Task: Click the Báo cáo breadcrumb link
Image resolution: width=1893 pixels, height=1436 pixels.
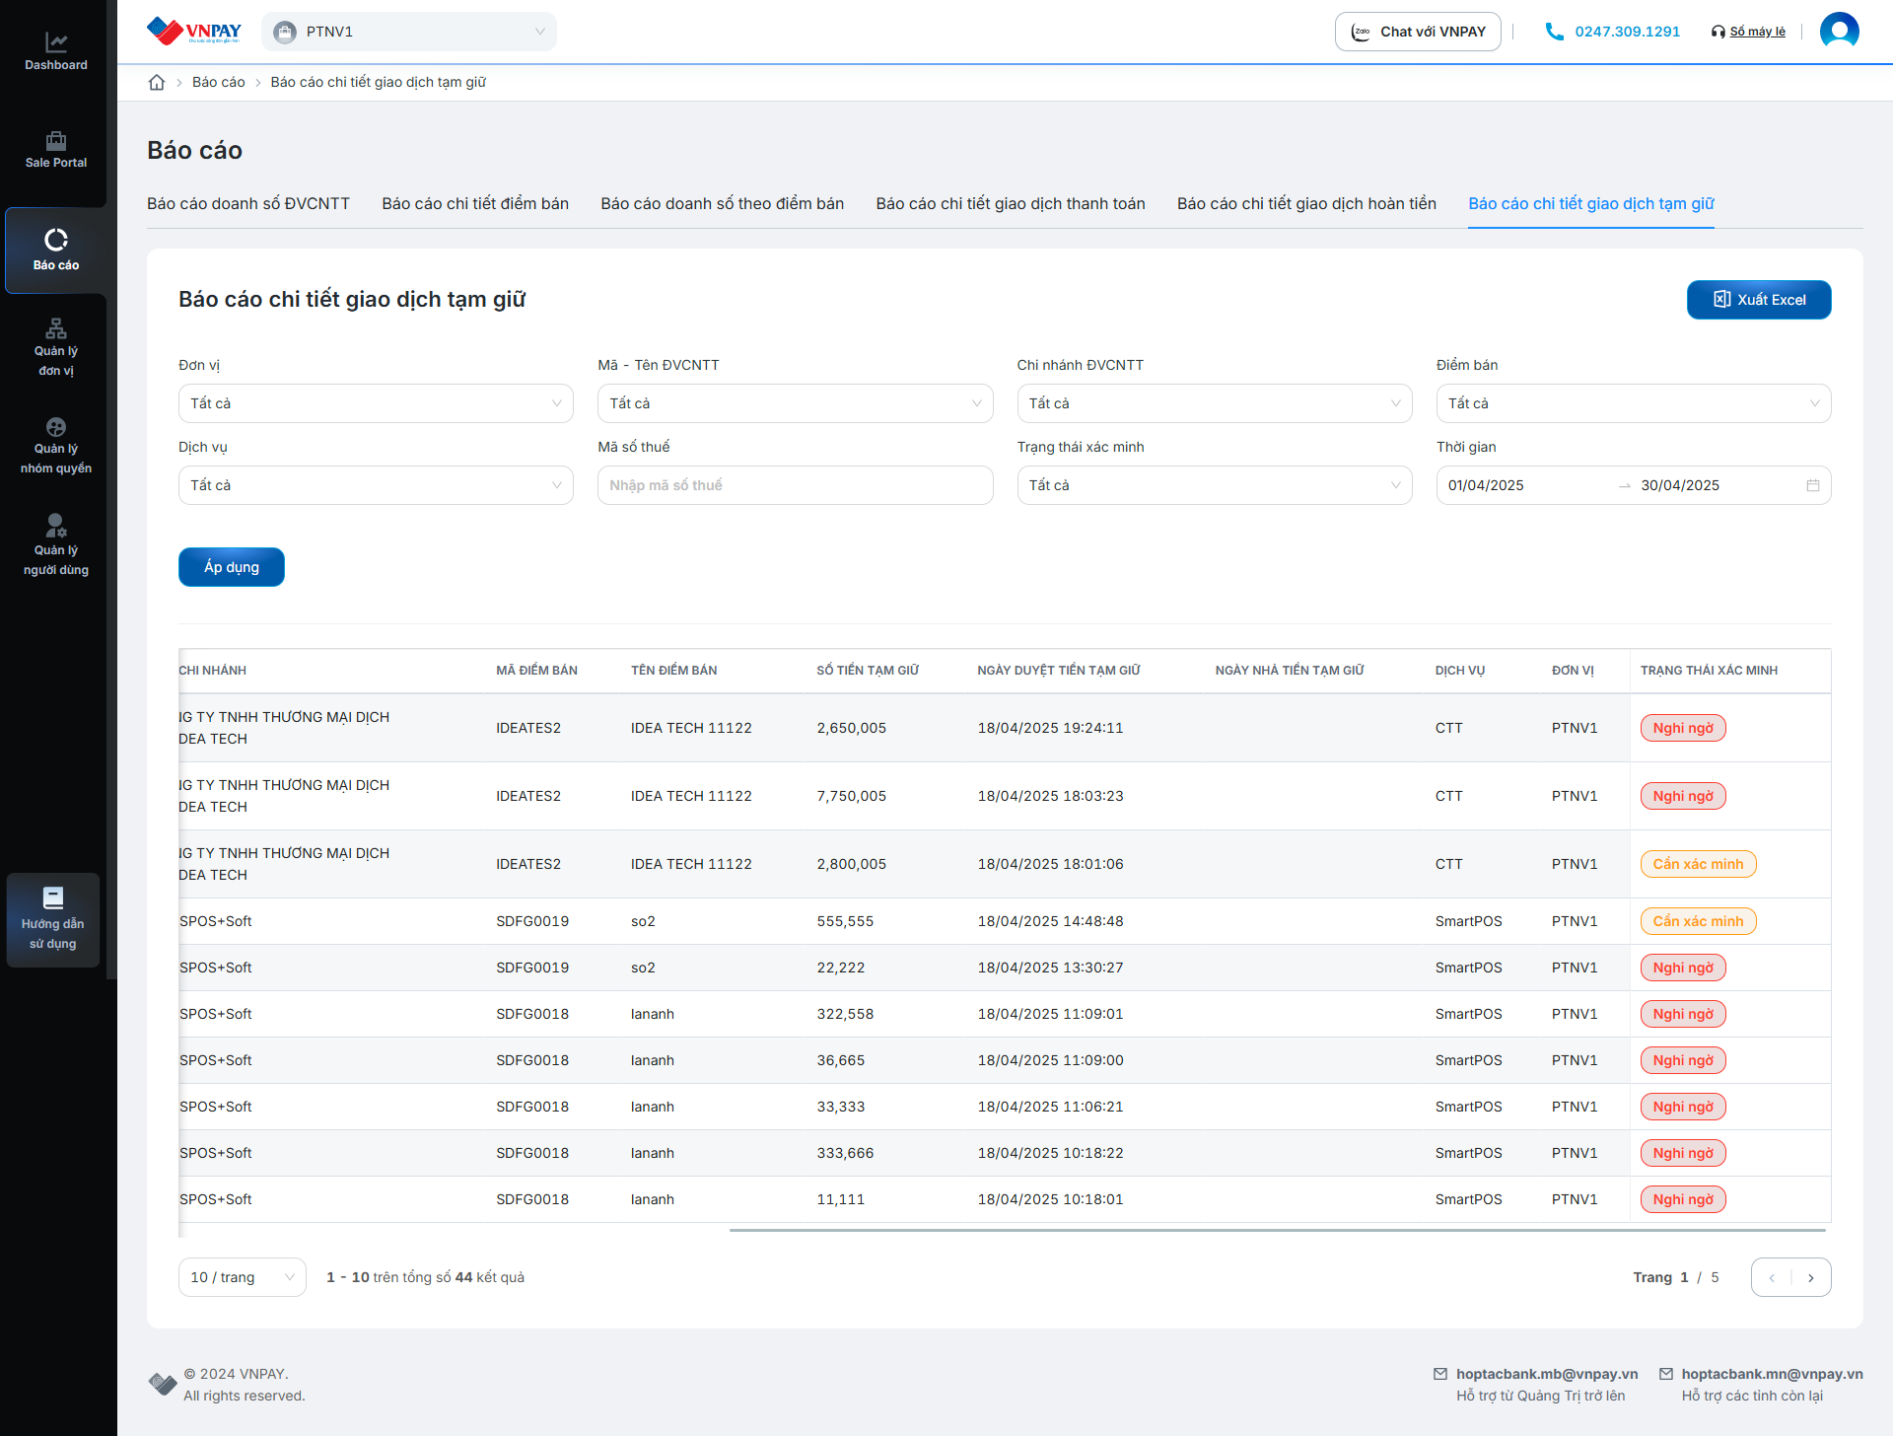Action: click(219, 82)
